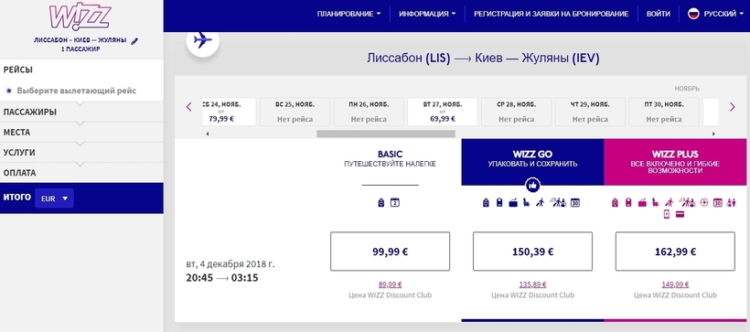Click the Russian flag language icon

(693, 14)
